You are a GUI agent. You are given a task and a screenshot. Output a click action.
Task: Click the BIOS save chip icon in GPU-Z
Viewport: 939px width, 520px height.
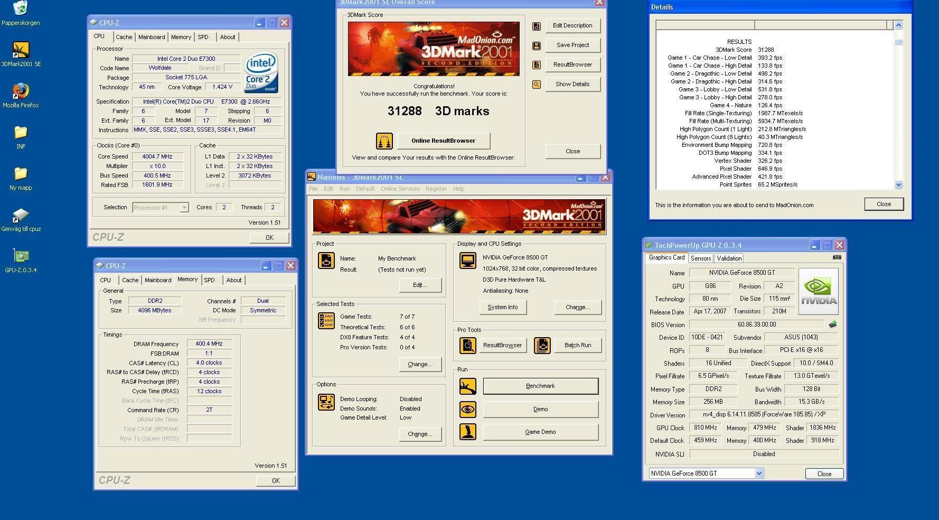point(833,324)
